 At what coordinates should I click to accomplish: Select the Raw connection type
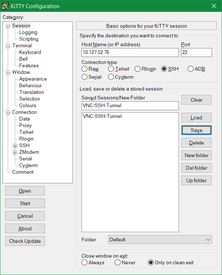coord(84,69)
